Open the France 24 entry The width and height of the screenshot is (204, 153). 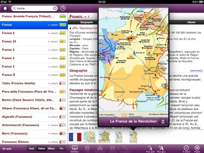point(34,42)
